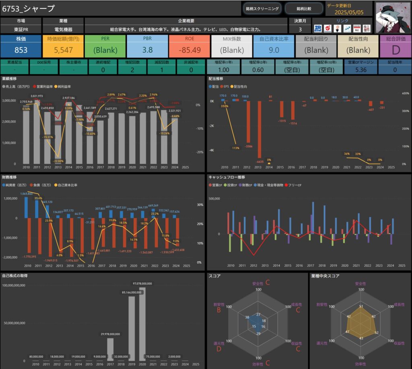The image size is (412, 369).
Task: Open the bald man cartoon link icon
Action: [338, 29]
